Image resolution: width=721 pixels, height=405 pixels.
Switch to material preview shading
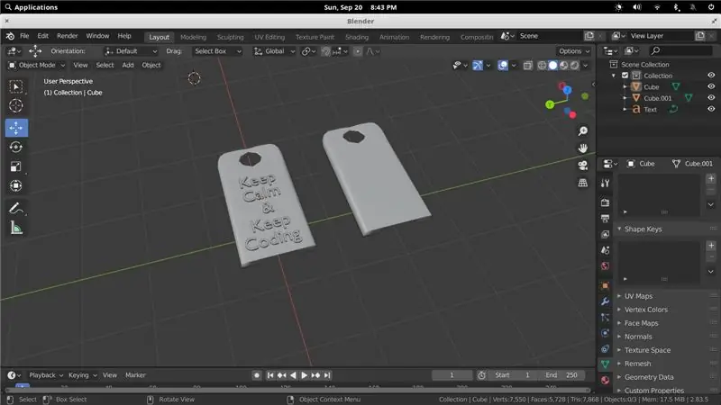tap(564, 65)
